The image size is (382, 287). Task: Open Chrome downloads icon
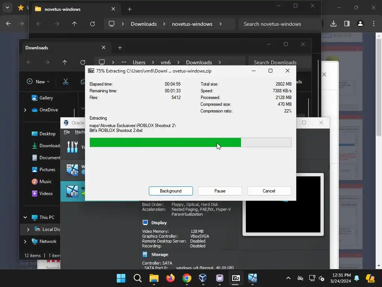[x=333, y=24]
